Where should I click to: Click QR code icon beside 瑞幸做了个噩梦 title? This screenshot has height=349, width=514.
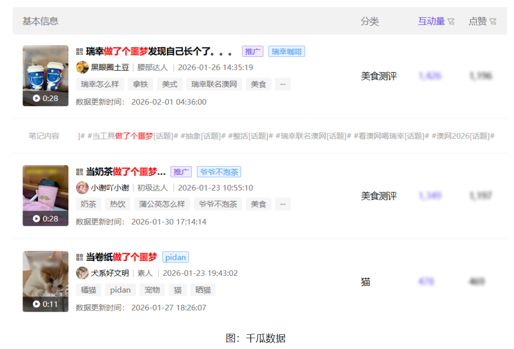(x=80, y=52)
